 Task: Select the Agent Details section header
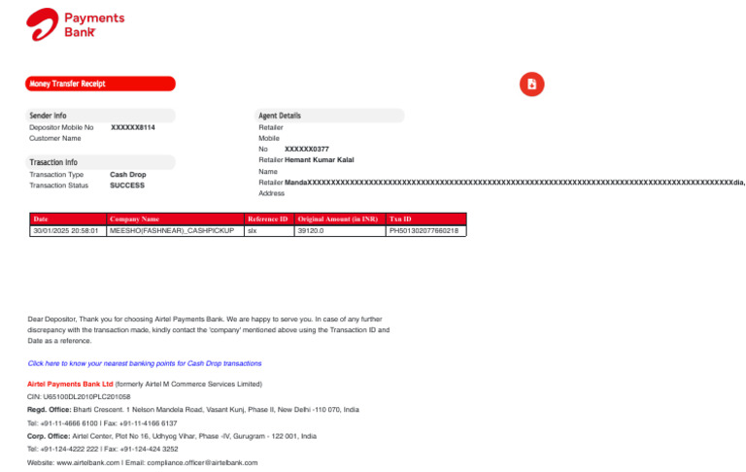pos(329,116)
